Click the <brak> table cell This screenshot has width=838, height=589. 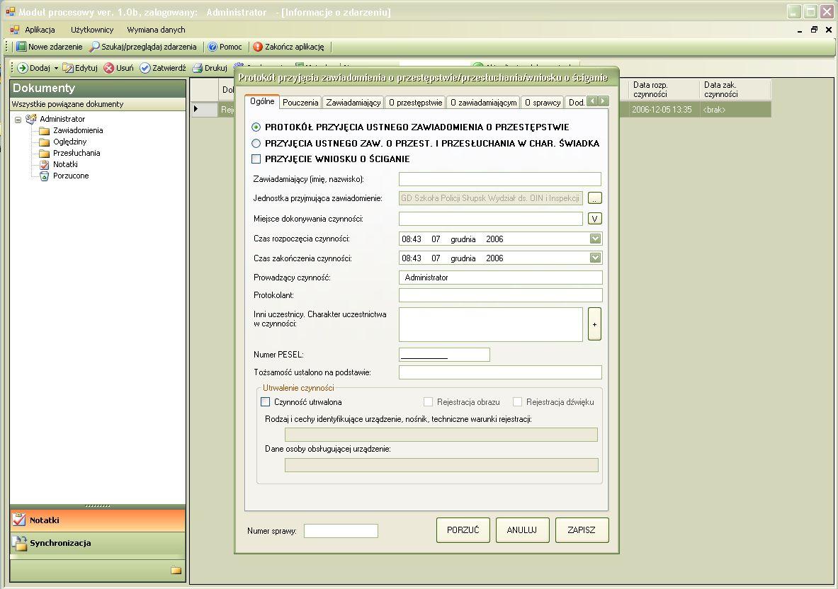coord(735,110)
